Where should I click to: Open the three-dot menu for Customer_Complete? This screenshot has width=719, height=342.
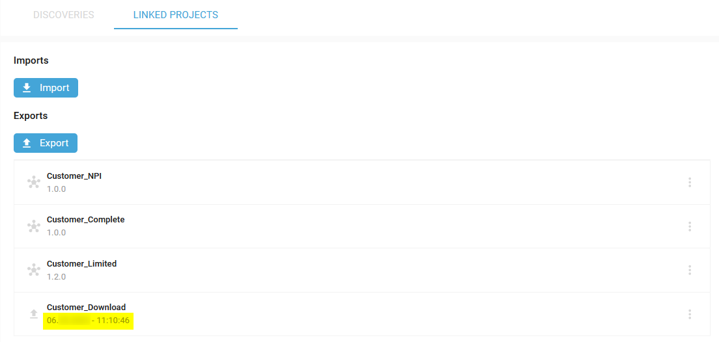[689, 227]
